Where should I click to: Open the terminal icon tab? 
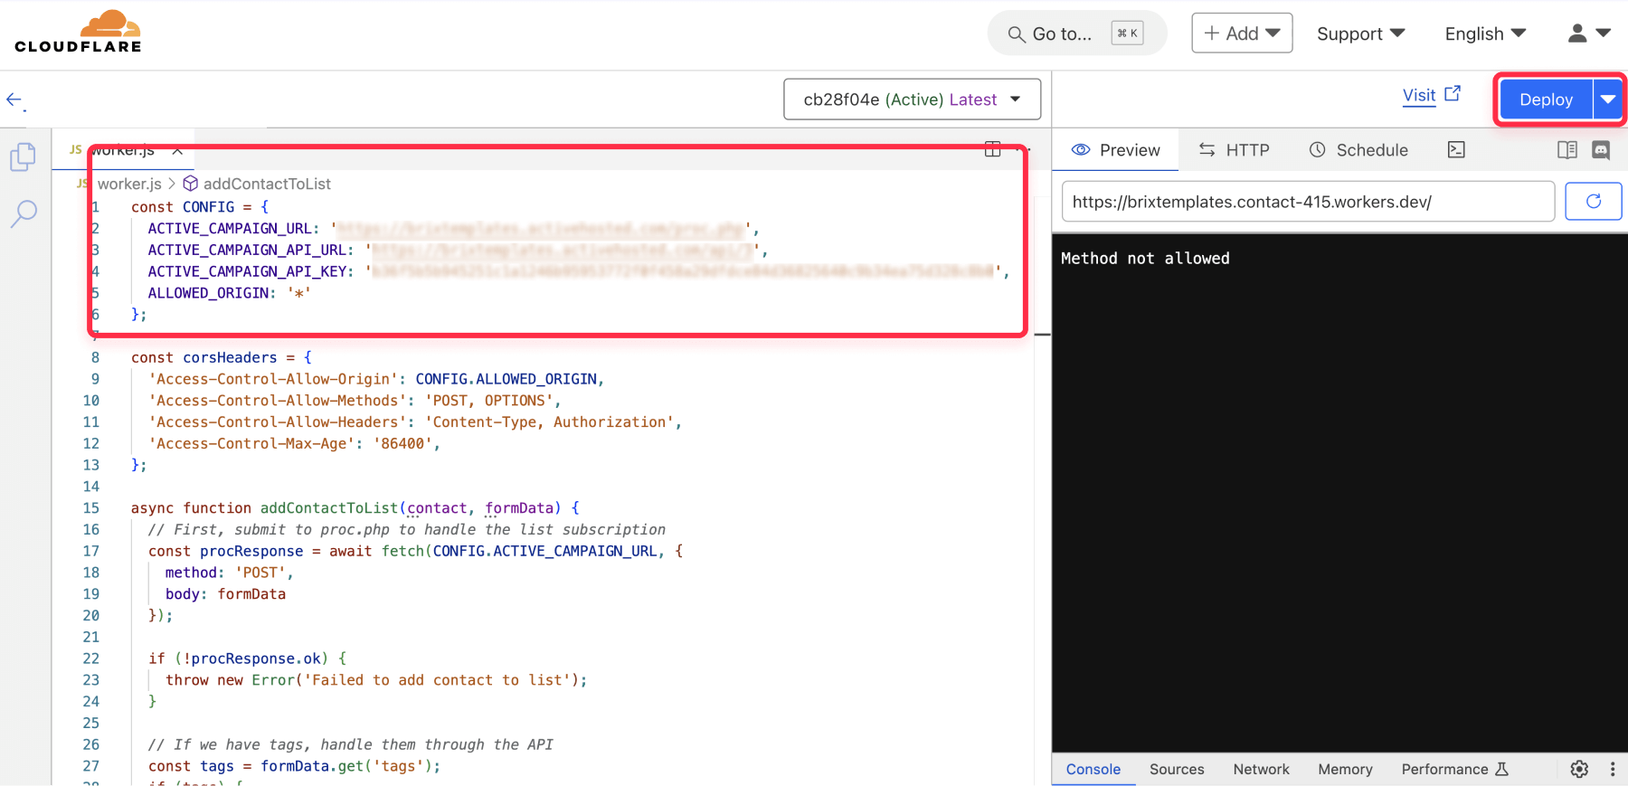1456,150
